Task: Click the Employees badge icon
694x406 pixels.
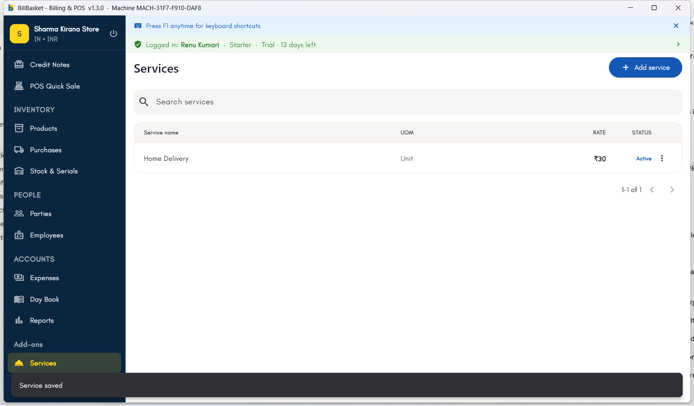Action: 19,235
